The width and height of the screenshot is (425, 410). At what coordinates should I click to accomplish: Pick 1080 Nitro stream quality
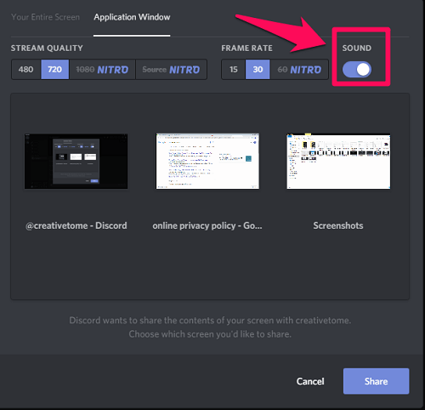(102, 70)
